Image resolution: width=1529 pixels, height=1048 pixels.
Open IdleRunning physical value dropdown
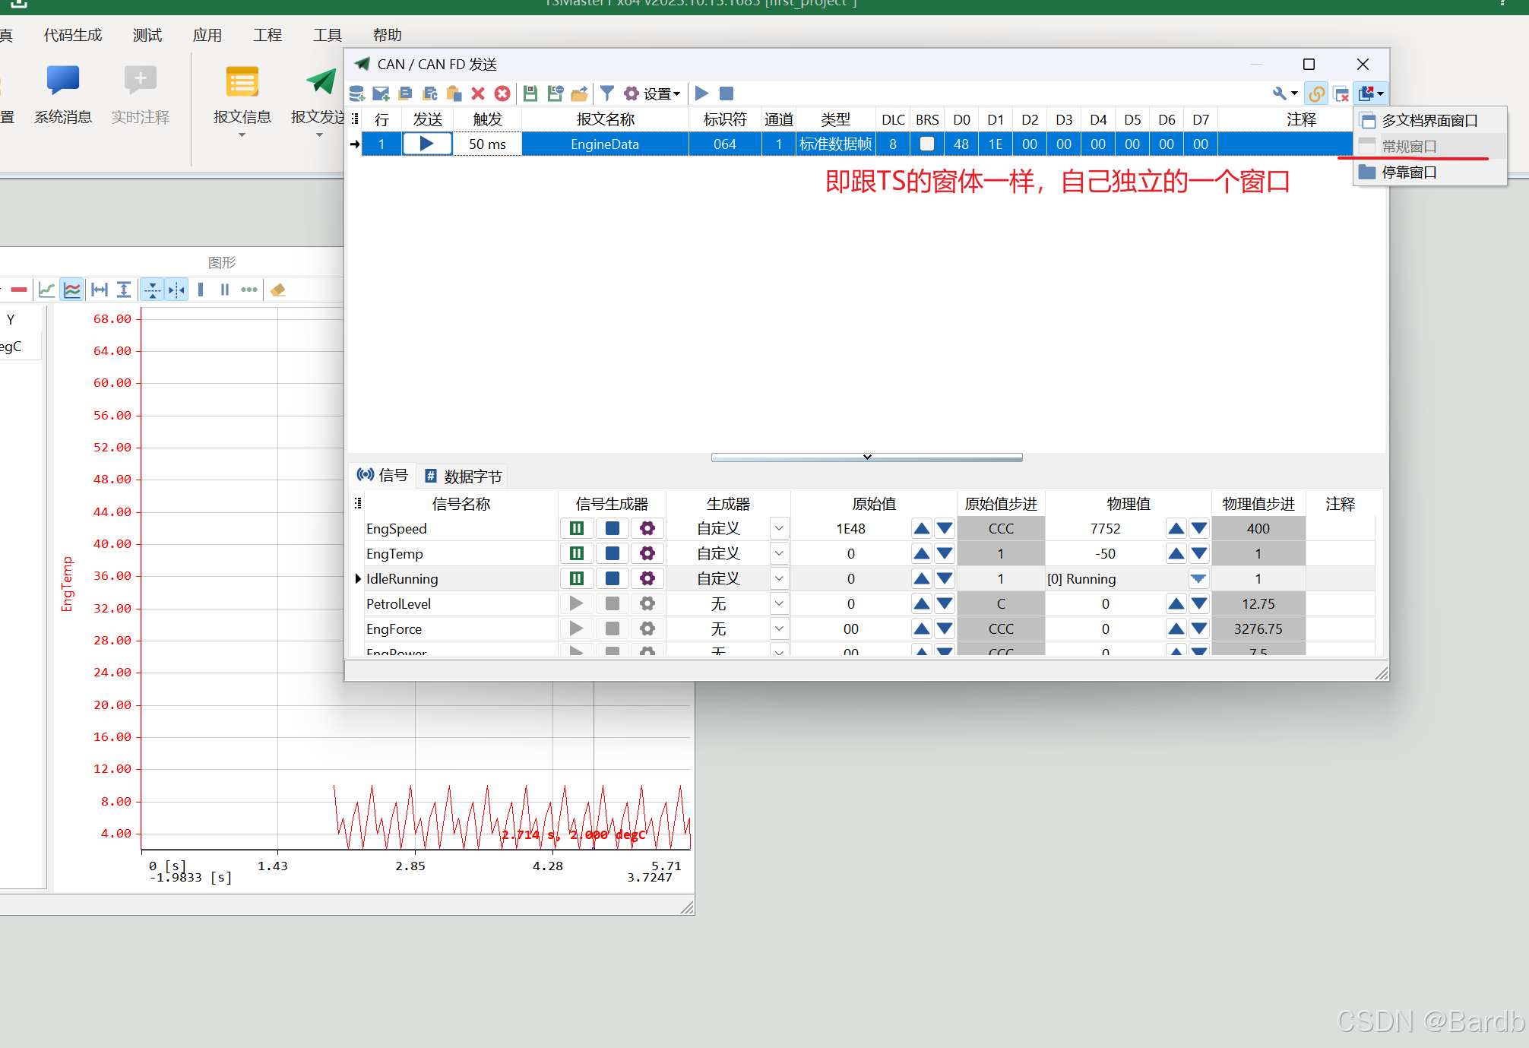click(1198, 579)
